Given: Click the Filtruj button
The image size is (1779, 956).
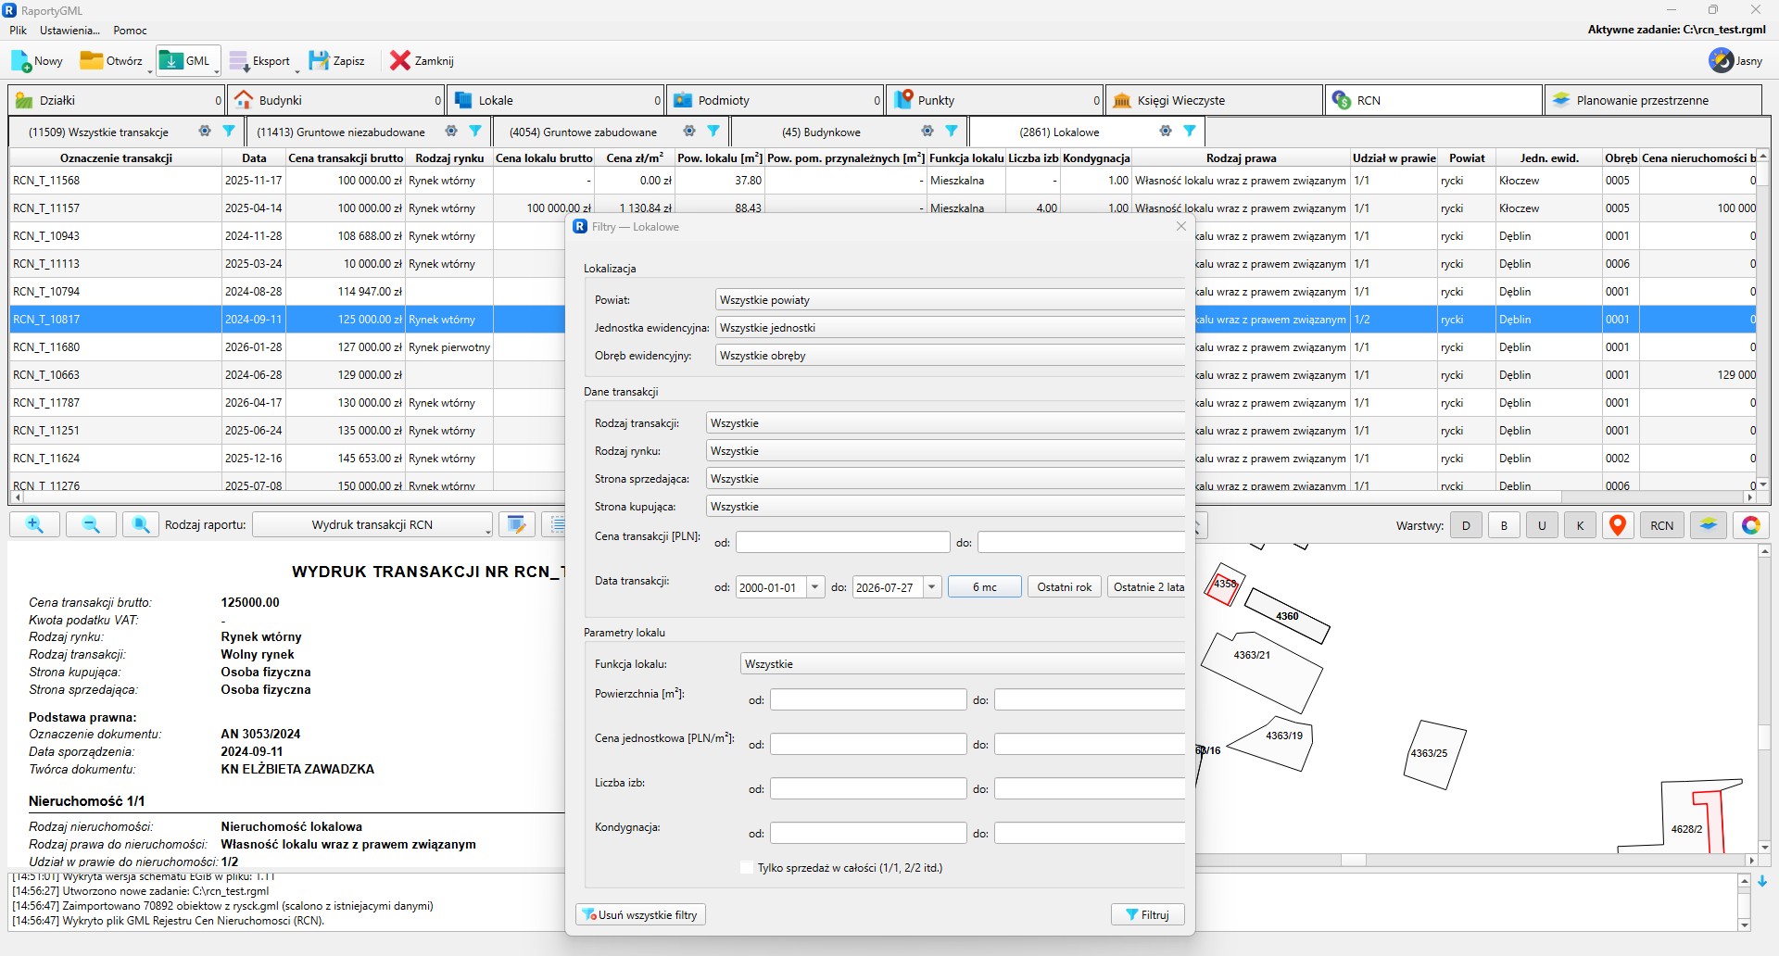Looking at the screenshot, I should pos(1147,915).
